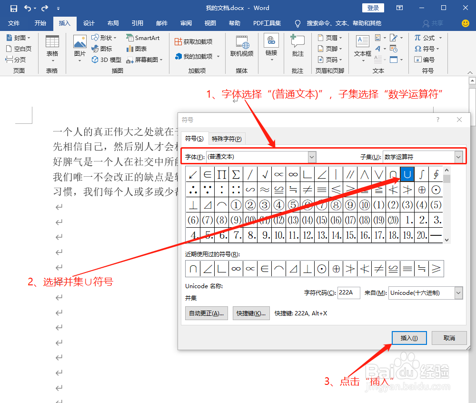Click the help question mark in the dialog
This screenshot has width=476, height=403.
(x=437, y=120)
